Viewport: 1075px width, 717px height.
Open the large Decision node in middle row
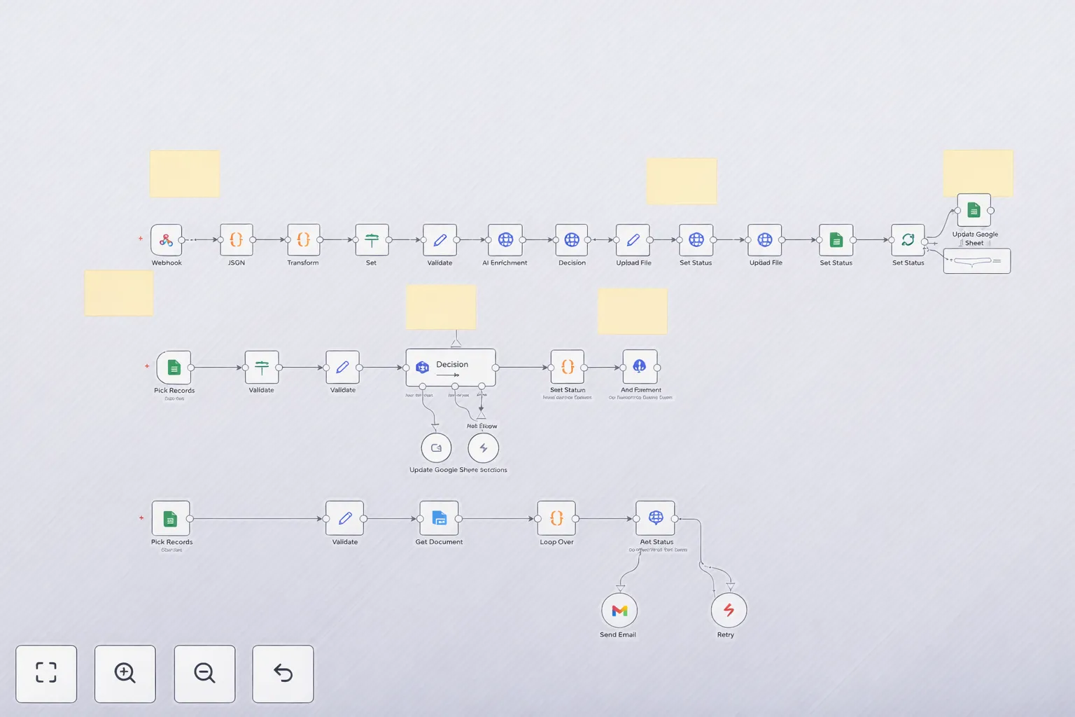coord(451,367)
